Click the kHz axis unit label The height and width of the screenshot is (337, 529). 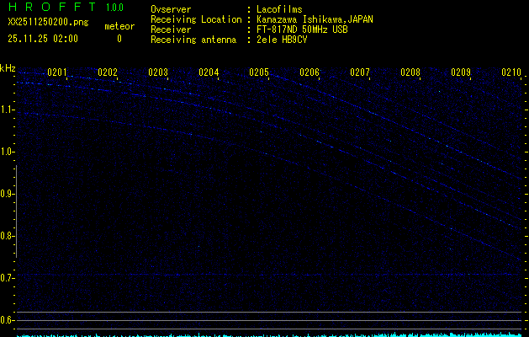[8, 68]
